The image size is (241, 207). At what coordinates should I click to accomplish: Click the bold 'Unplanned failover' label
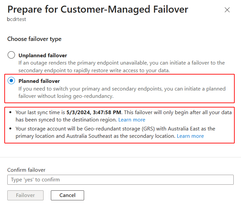pos(43,56)
